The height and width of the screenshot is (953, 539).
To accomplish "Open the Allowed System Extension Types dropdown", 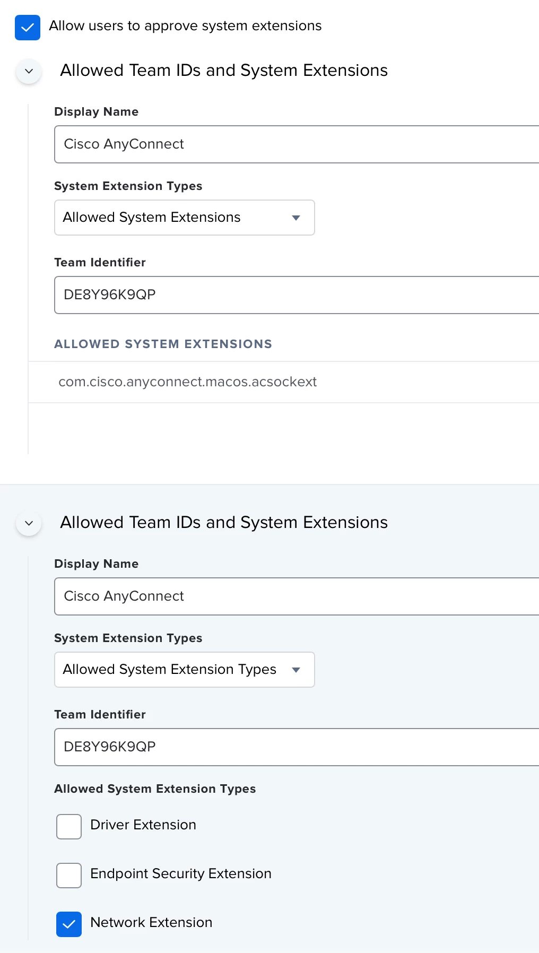I will click(x=185, y=670).
